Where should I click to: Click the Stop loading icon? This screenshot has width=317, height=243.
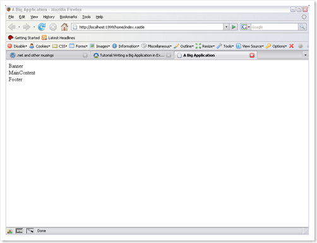click(53, 27)
